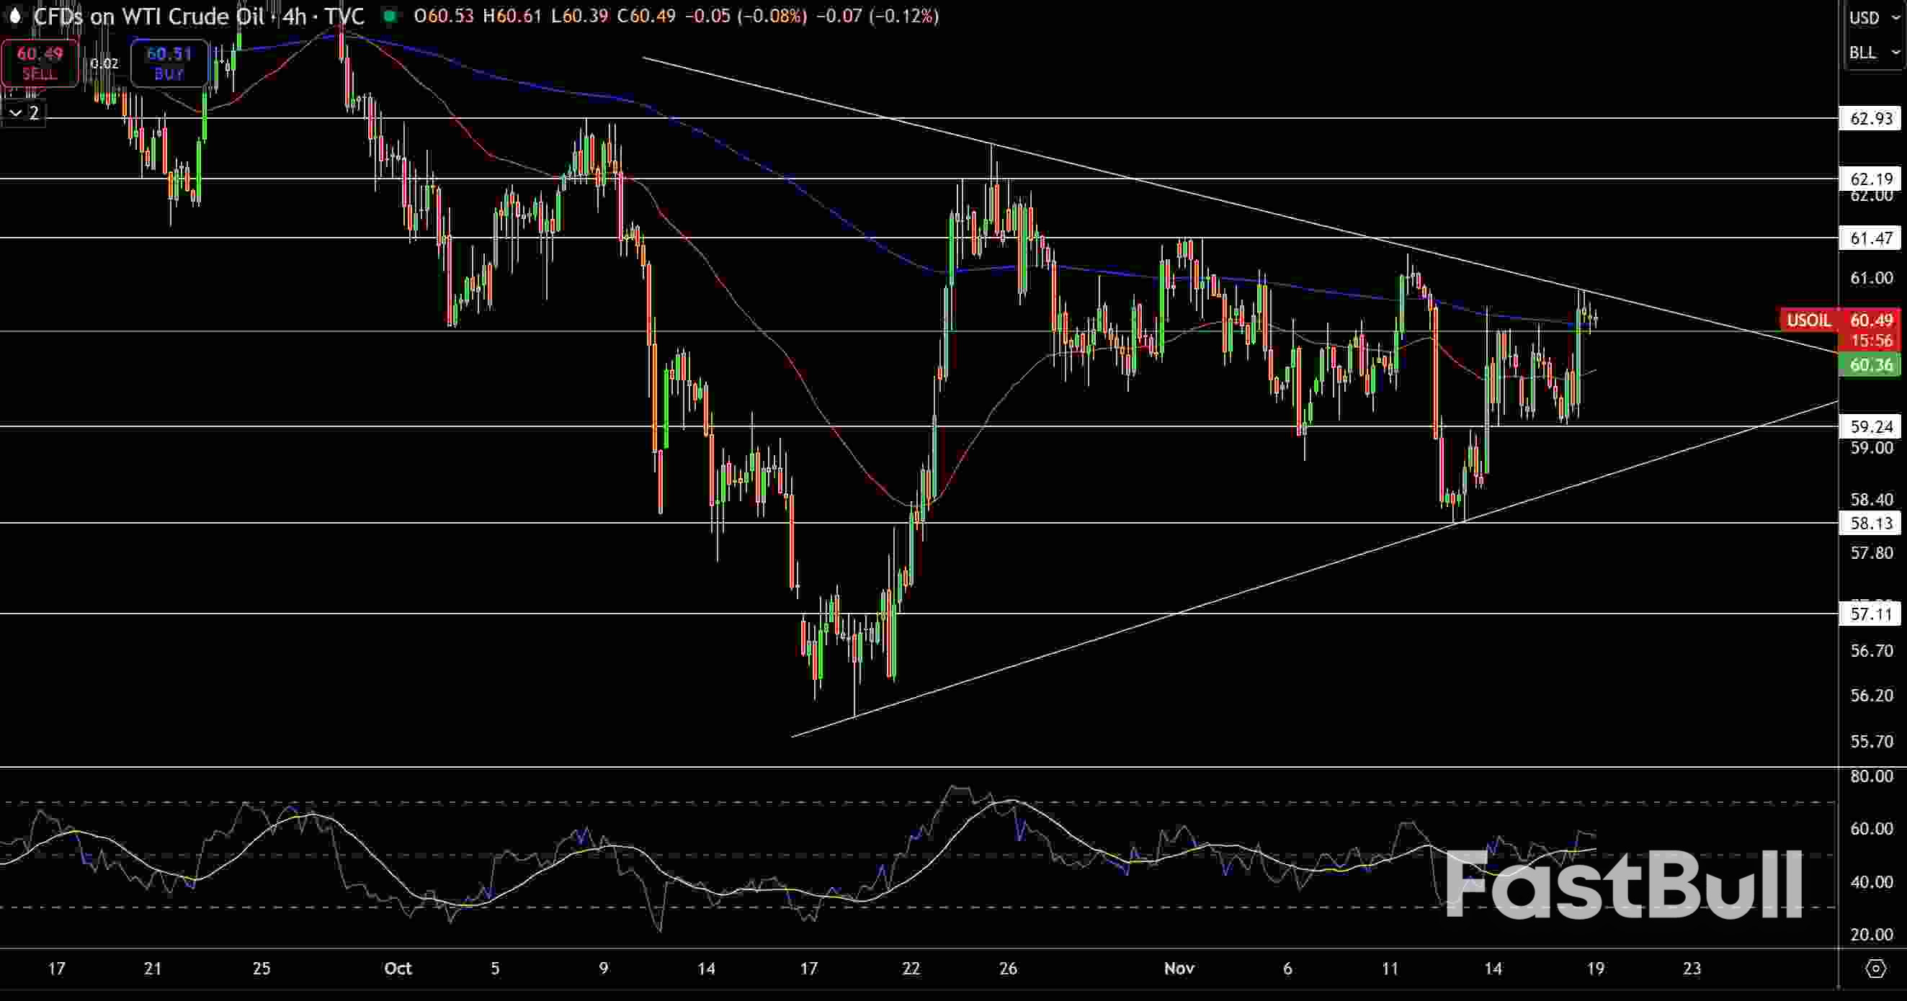Open chart settings gear icon
This screenshot has width=1907, height=1001.
[1875, 969]
